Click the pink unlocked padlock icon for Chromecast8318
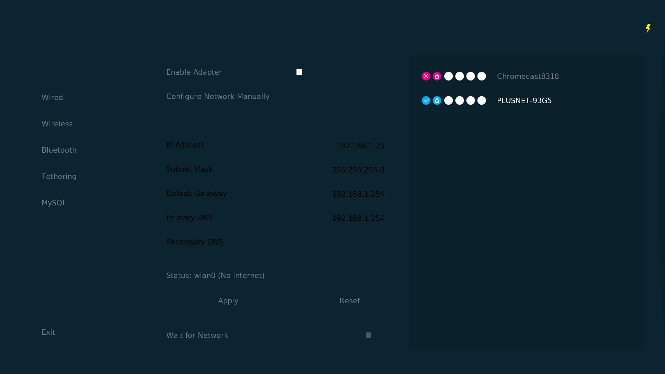This screenshot has height=374, width=665. [437, 76]
